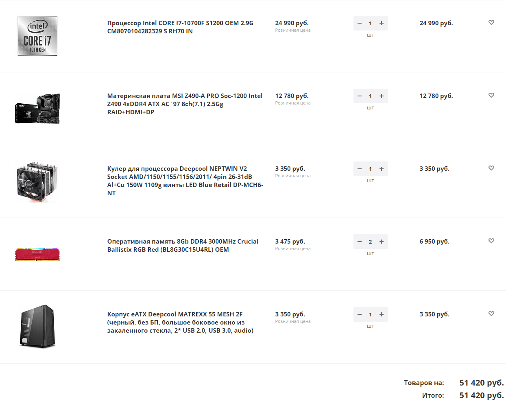The image size is (506, 401).
Task: Edit the RAM quantity field showing 2
Action: click(370, 242)
